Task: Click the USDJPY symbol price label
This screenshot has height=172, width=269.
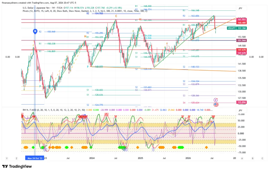Action: pyautogui.click(x=231, y=28)
